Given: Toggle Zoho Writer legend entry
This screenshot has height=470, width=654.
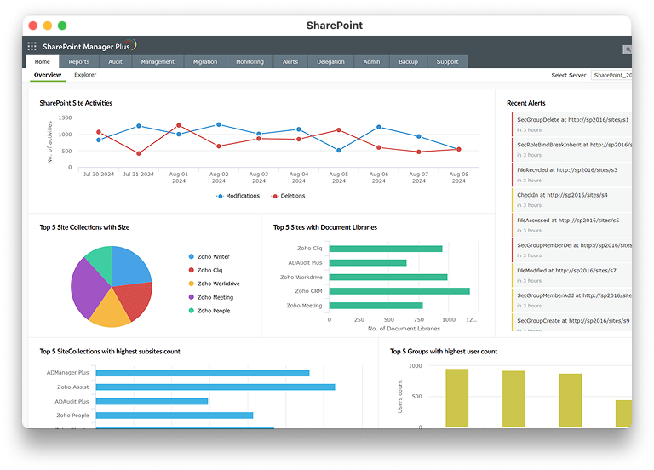Looking at the screenshot, I should [x=209, y=256].
